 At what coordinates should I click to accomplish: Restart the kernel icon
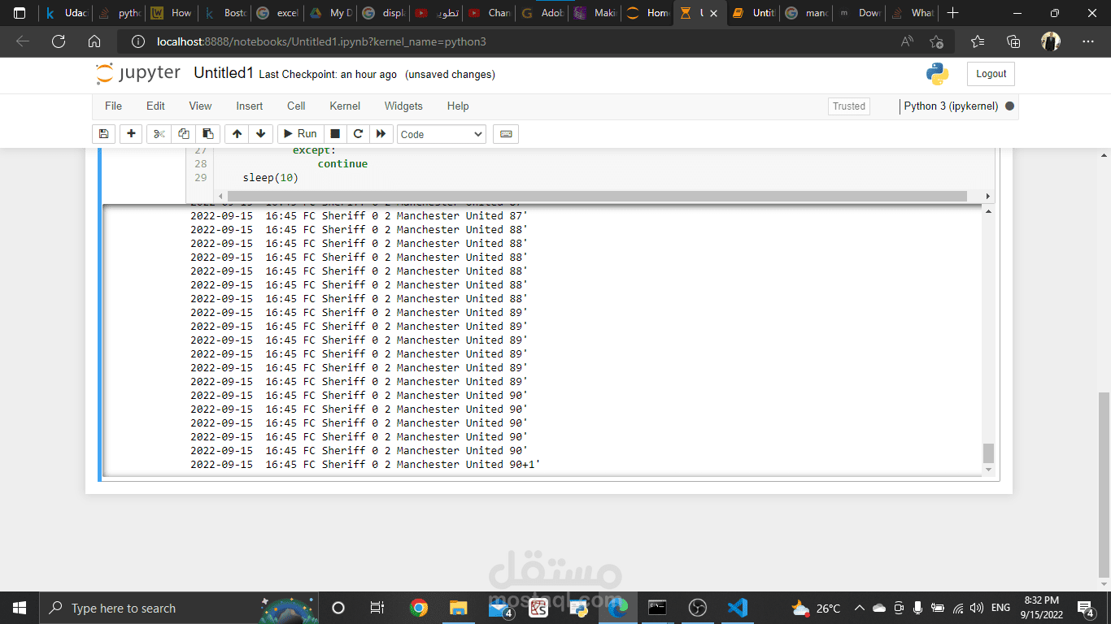coord(358,134)
